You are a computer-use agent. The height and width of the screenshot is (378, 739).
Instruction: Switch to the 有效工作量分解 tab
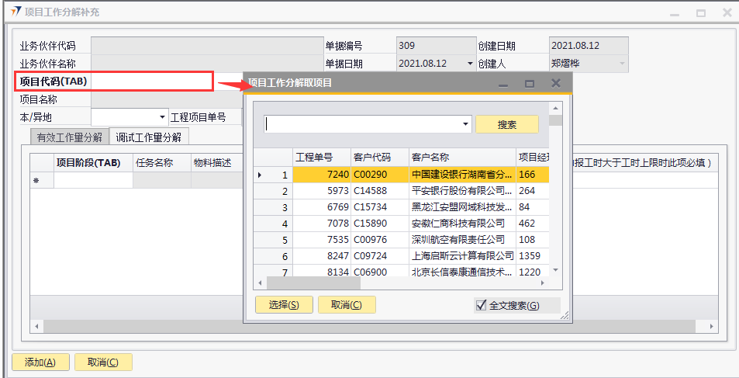coord(69,137)
